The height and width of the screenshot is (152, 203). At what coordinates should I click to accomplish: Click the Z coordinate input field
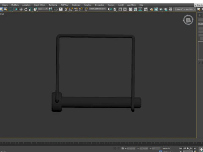(x=156, y=149)
